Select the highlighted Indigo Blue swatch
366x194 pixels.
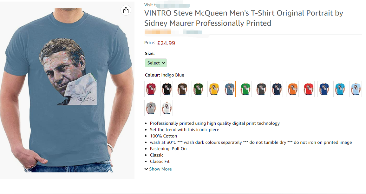pos(229,89)
